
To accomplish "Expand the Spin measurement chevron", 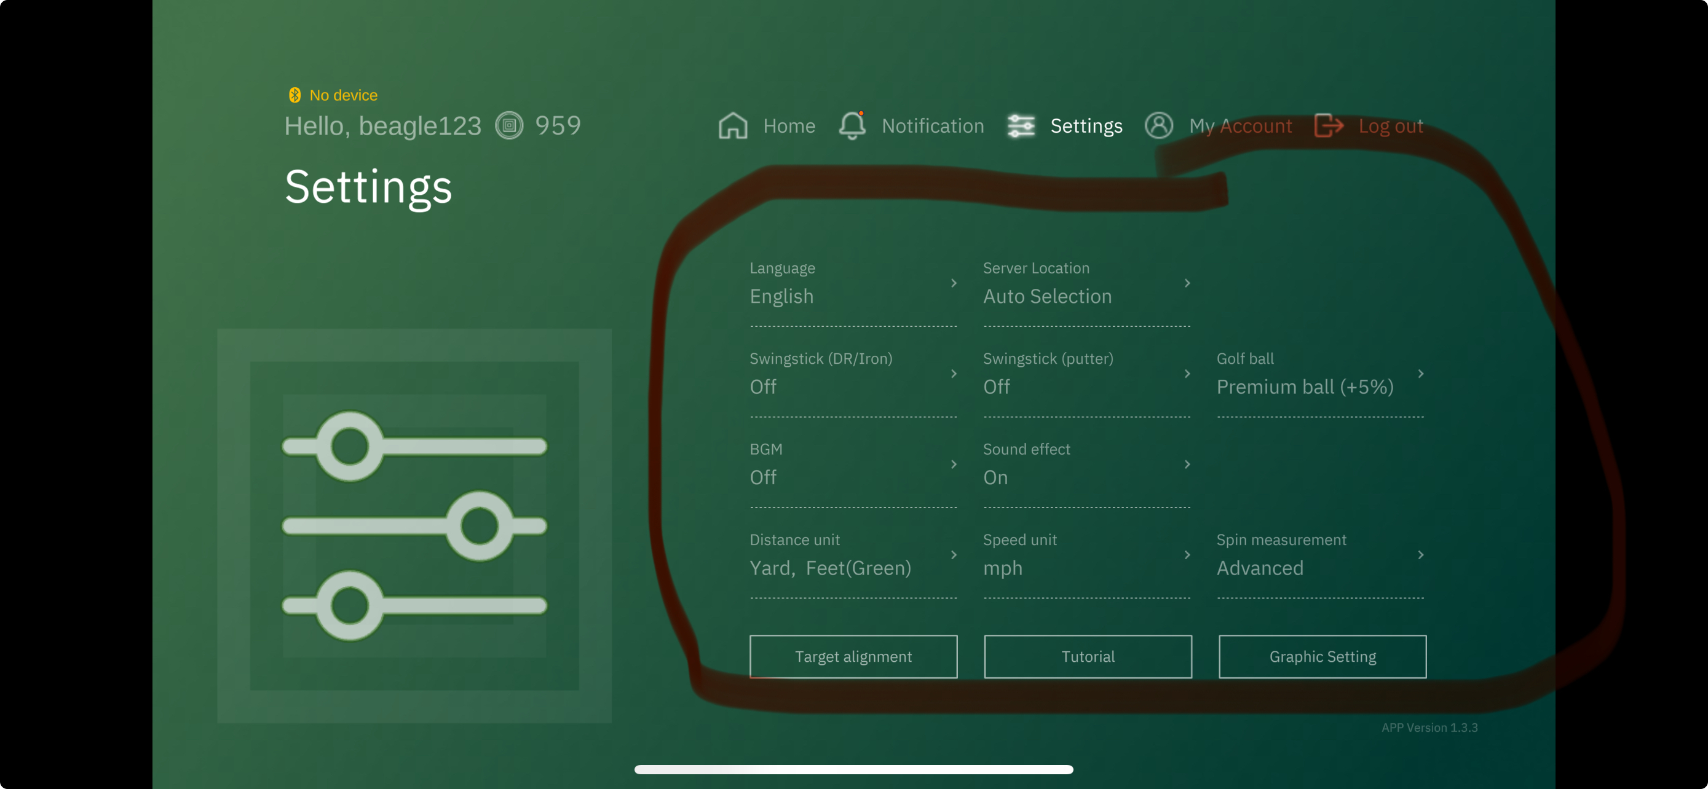I will pyautogui.click(x=1420, y=554).
